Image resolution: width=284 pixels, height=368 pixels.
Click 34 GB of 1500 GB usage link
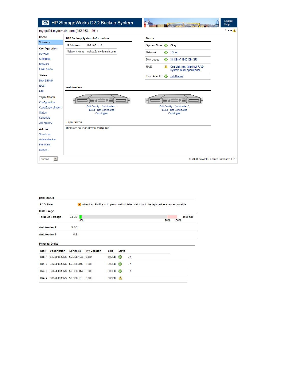184,60
